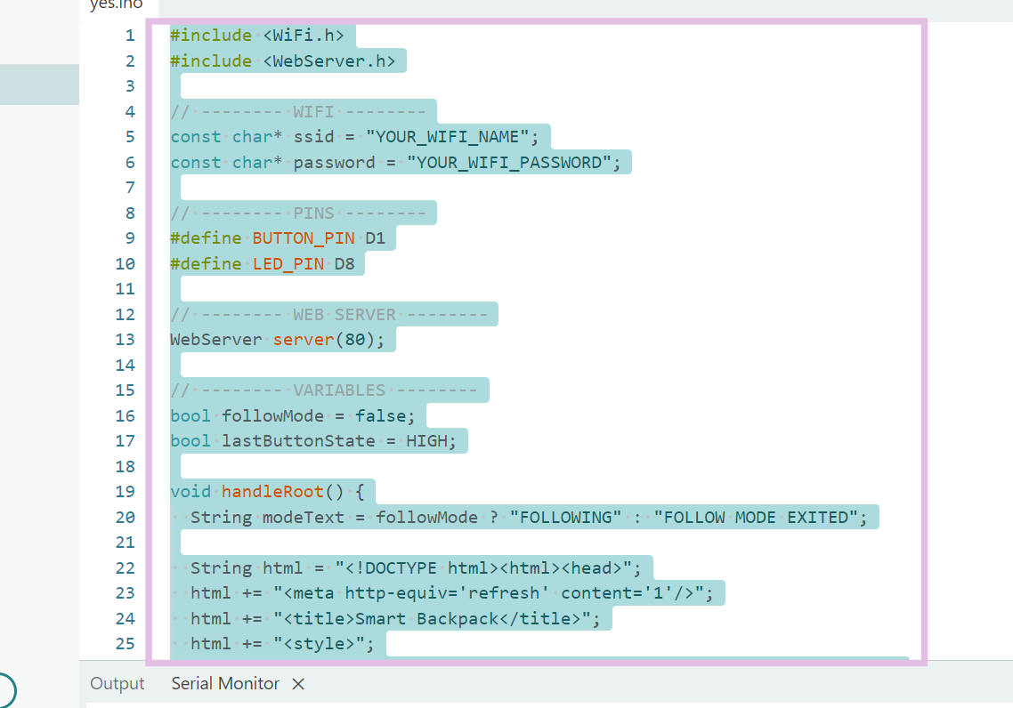Click the PINS section comment line
This screenshot has width=1013, height=708.
point(298,213)
